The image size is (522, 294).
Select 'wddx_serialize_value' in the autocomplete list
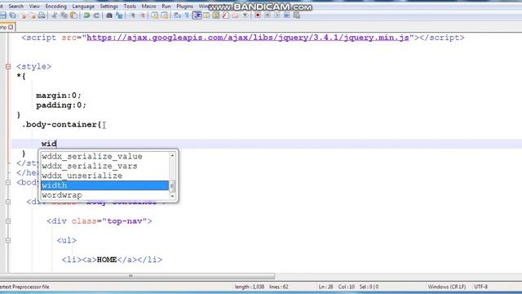pyautogui.click(x=105, y=156)
